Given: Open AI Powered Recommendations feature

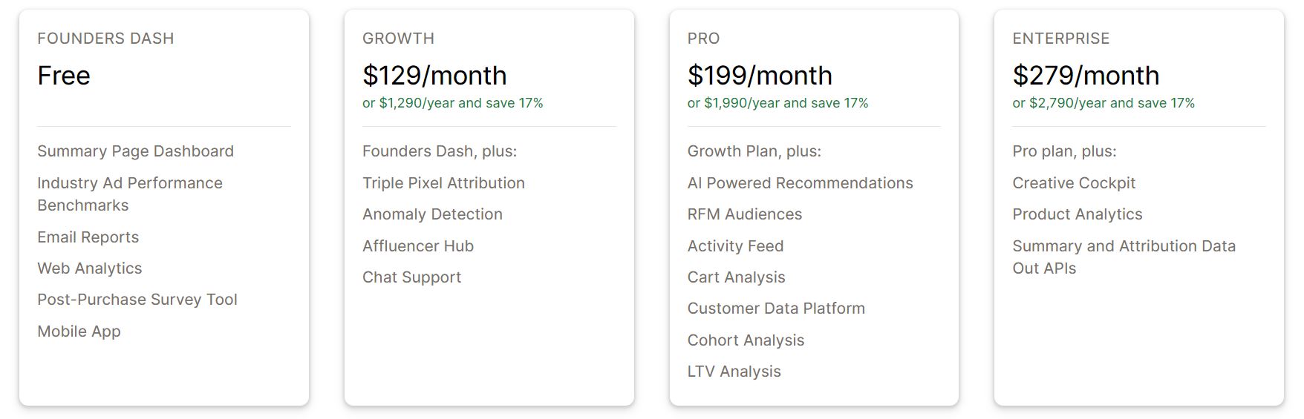Looking at the screenshot, I should 800,183.
